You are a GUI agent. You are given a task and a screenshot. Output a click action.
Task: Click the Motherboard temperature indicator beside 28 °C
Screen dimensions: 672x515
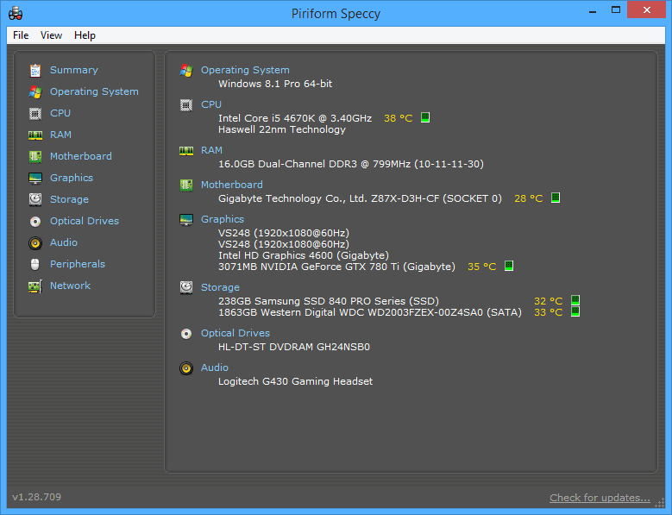tap(556, 198)
